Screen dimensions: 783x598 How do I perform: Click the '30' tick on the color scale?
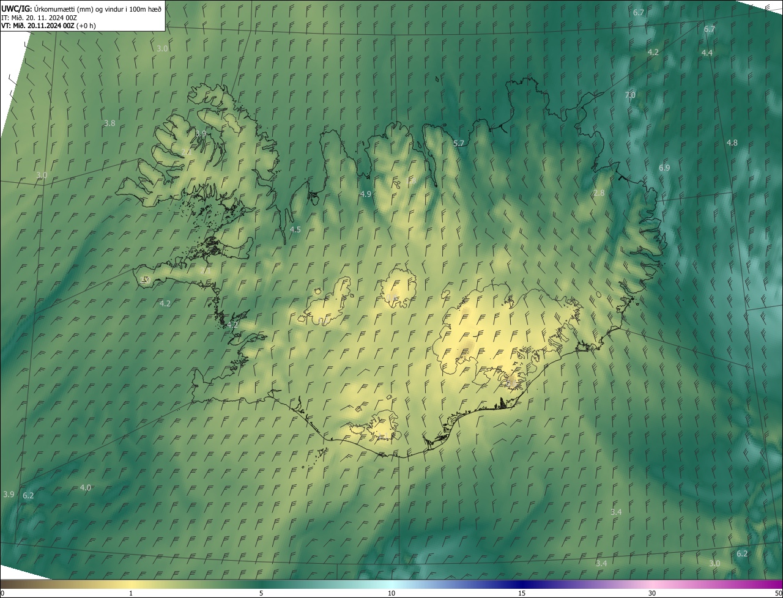click(x=652, y=593)
